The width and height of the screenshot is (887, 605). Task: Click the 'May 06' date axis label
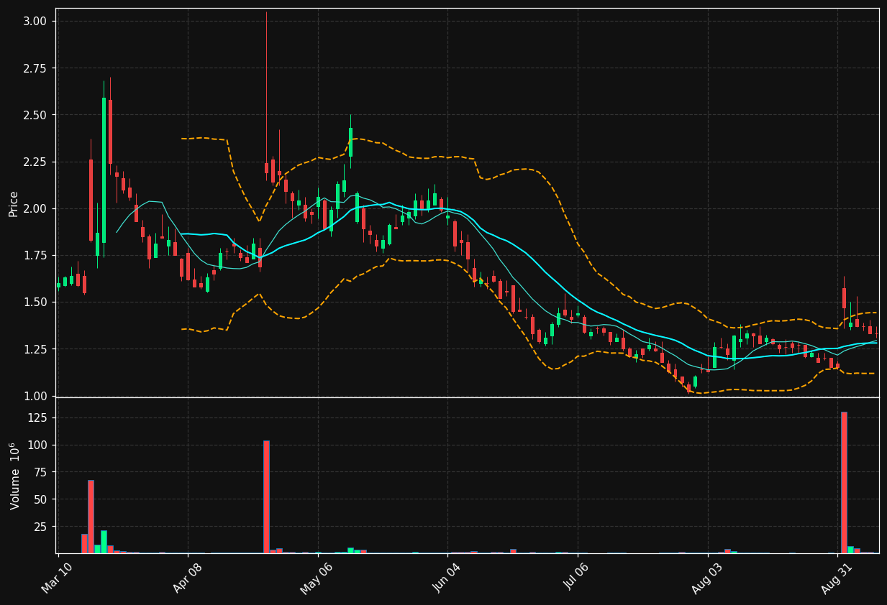click(315, 578)
